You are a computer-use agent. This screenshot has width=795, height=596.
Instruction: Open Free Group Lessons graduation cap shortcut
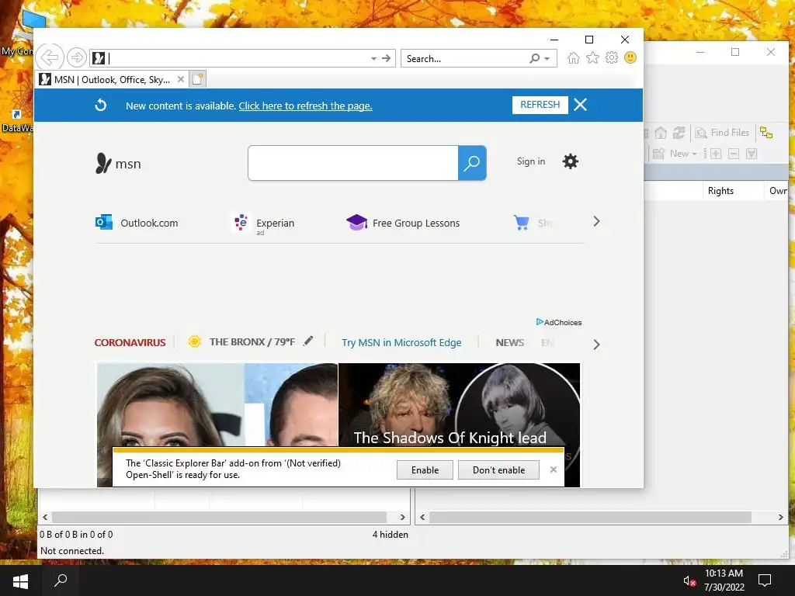(356, 222)
